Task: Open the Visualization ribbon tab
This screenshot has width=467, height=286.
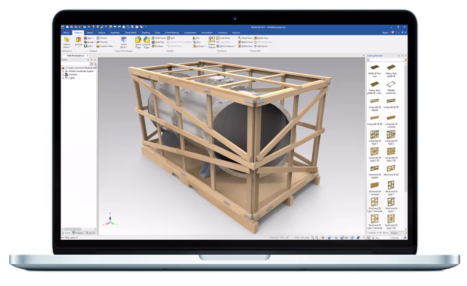Action: pos(190,33)
